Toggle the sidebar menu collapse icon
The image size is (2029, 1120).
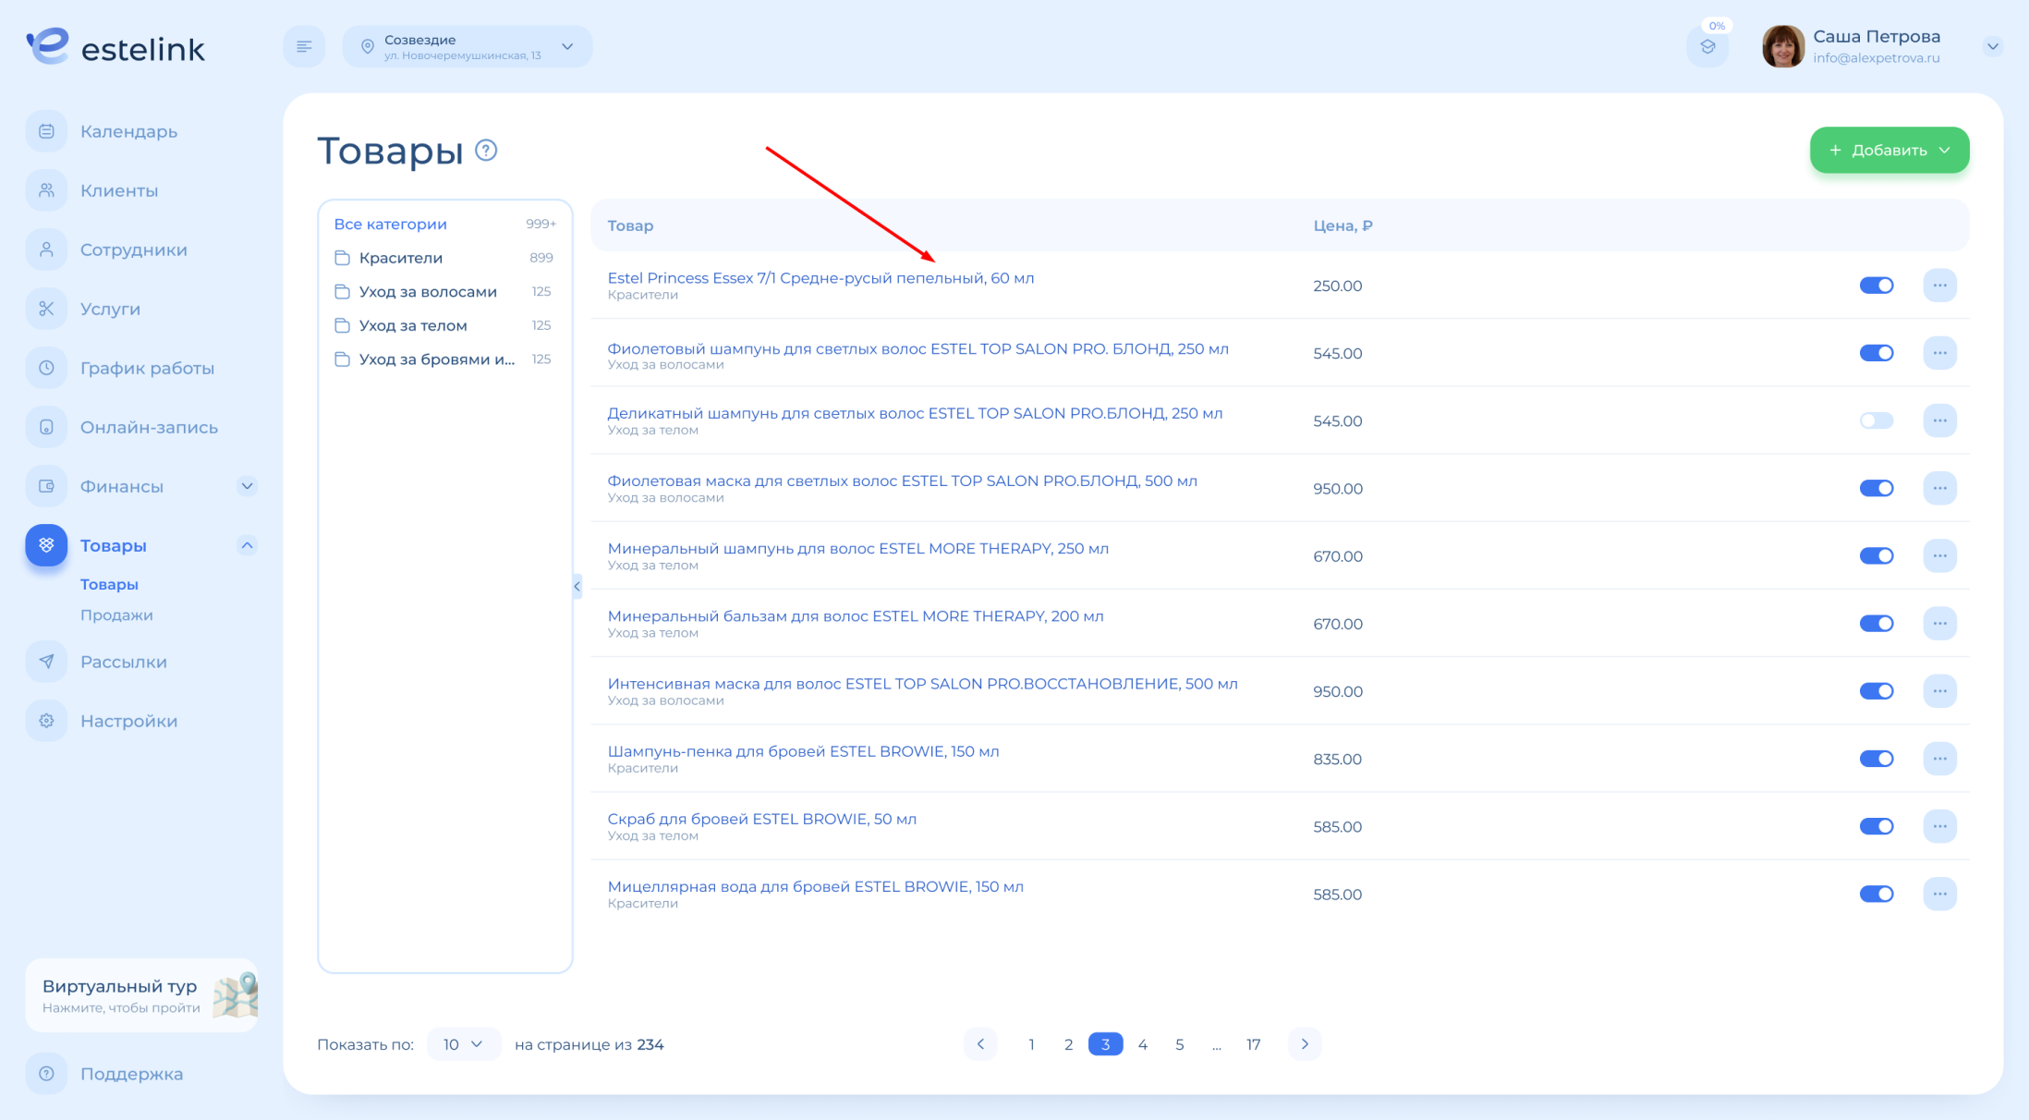point(304,46)
